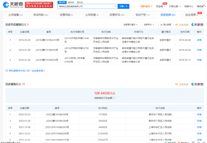Click the 企业主说 megaphone icon in 历史被执行人 section

177,84
